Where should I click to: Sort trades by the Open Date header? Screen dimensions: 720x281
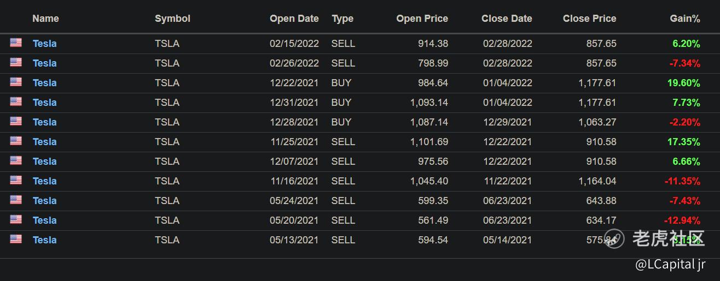click(x=294, y=19)
